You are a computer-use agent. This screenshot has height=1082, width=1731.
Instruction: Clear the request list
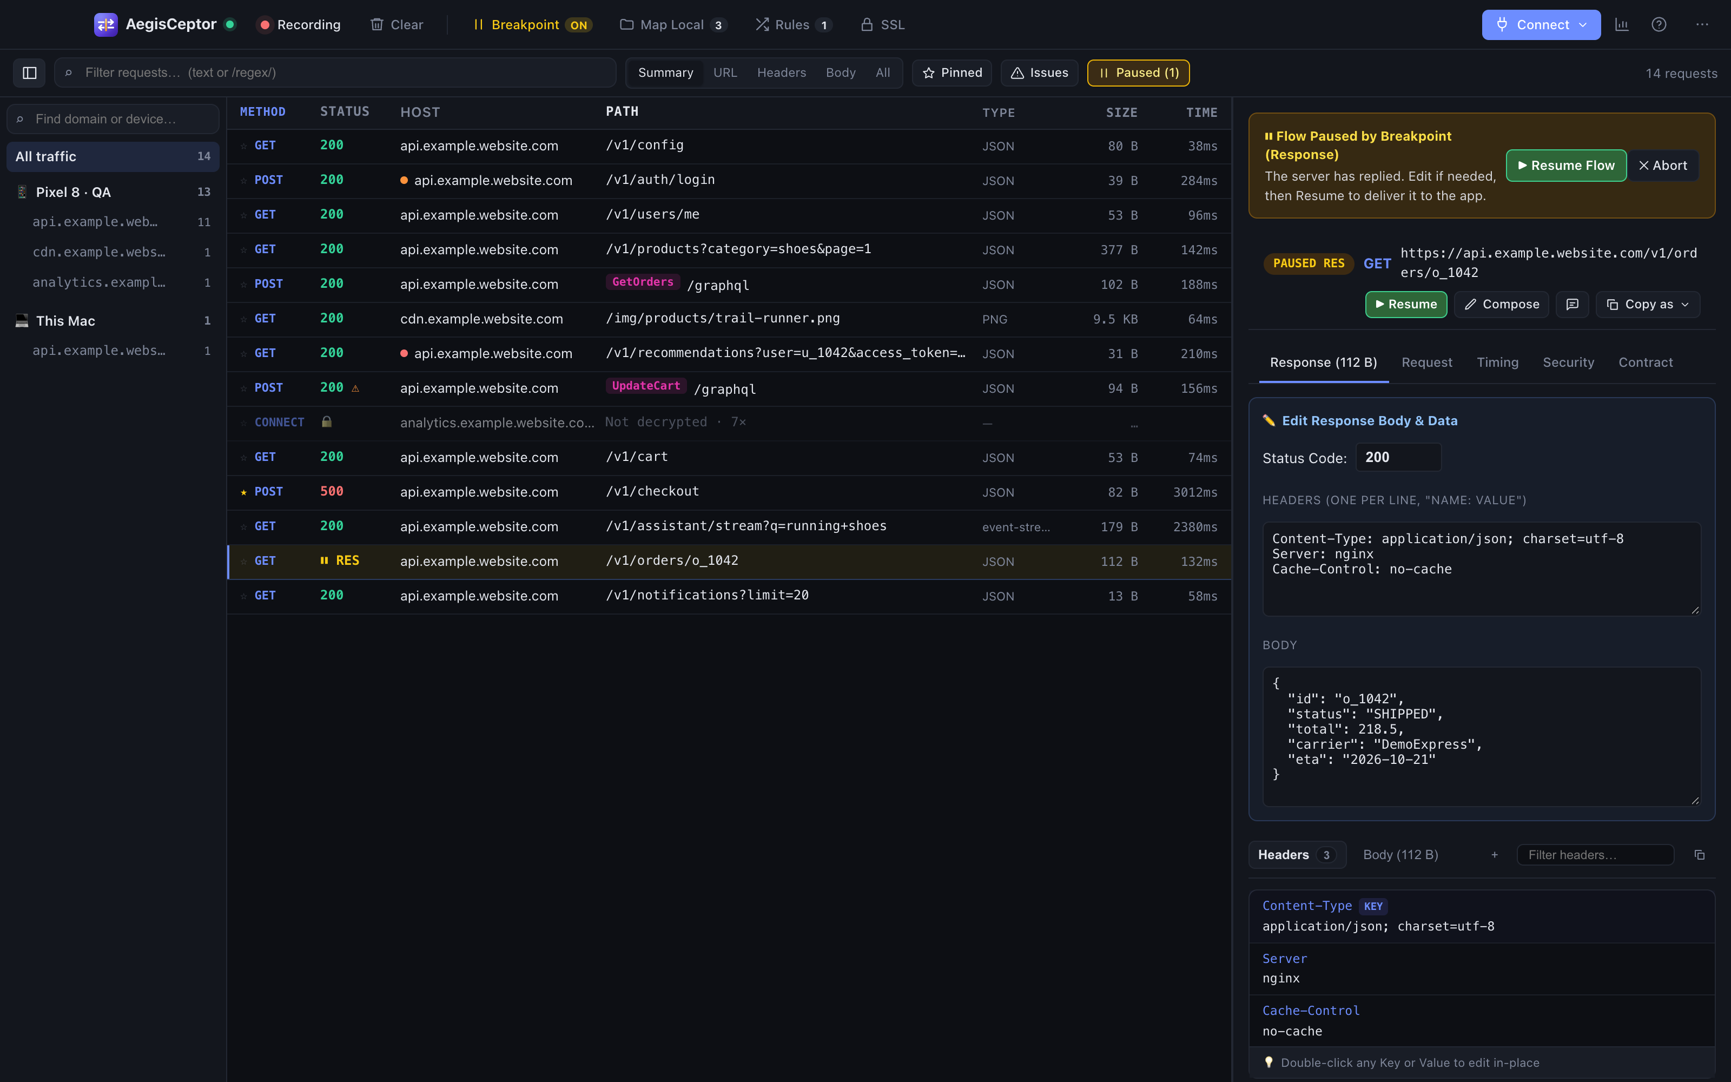pos(397,24)
